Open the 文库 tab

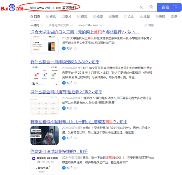pyautogui.click(x=129, y=16)
